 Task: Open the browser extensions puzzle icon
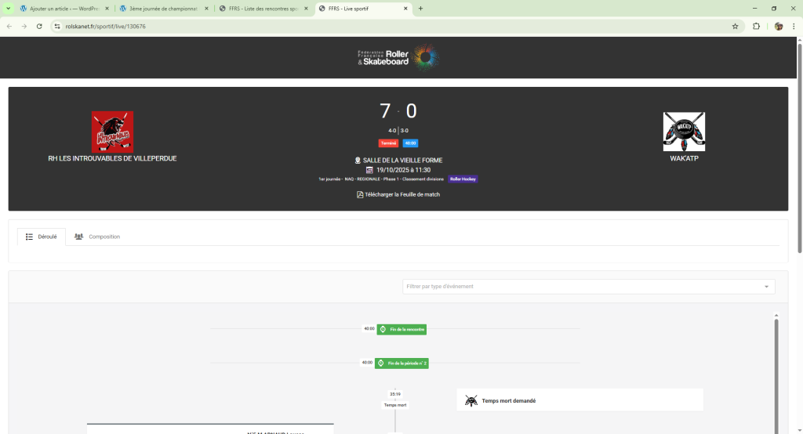757,26
